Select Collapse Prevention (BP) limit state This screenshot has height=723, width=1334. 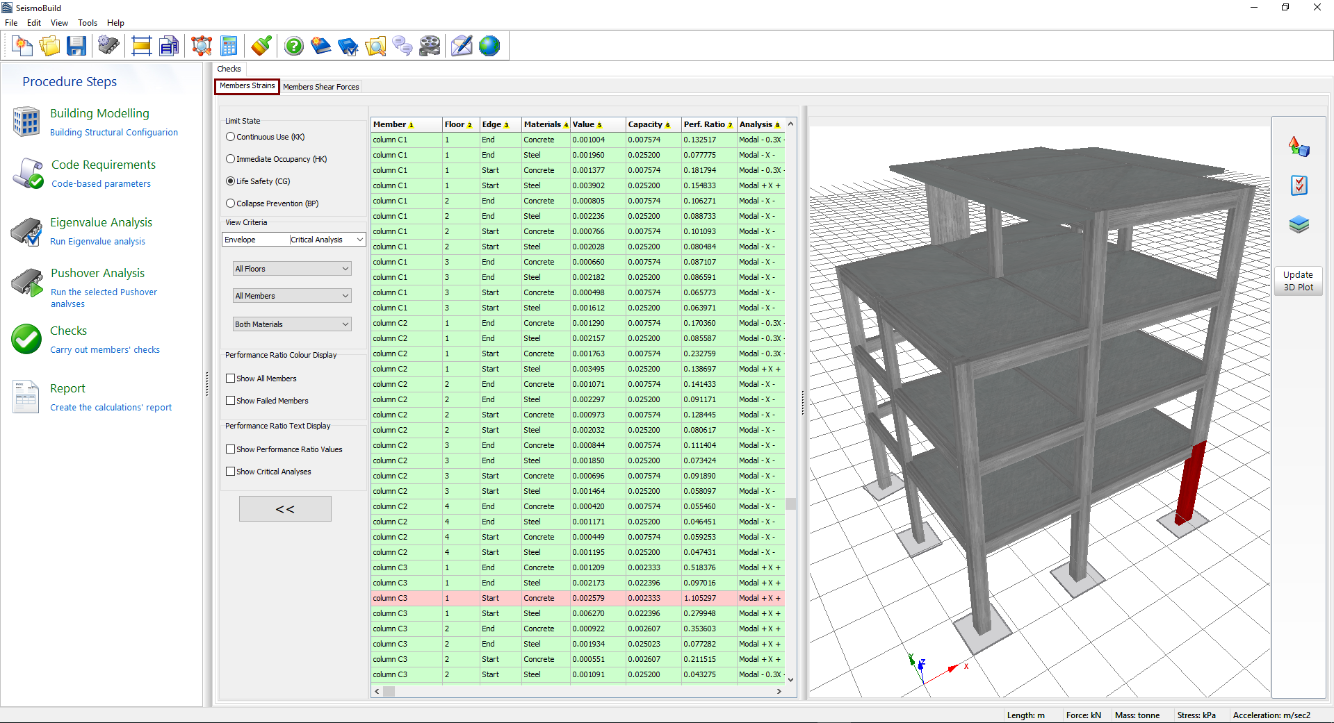[231, 203]
